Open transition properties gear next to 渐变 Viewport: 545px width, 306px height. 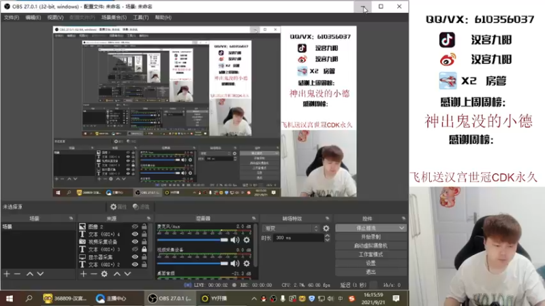[326, 228]
